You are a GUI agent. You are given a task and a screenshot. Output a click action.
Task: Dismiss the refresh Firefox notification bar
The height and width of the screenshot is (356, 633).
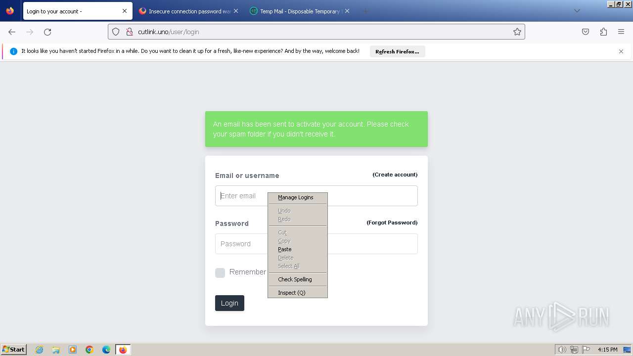[621, 51]
